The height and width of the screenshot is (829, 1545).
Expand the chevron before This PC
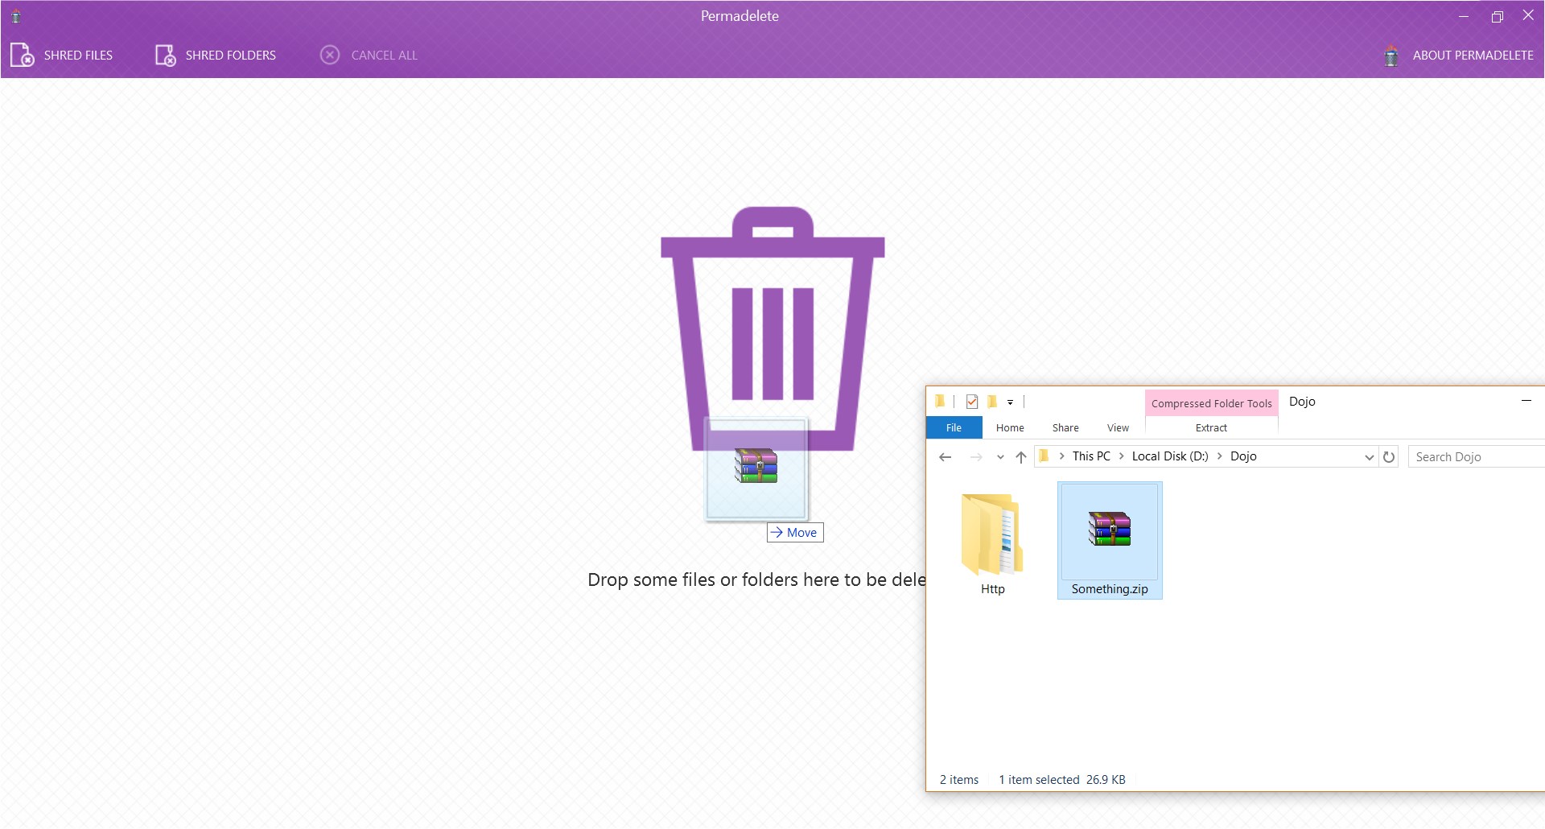point(1061,456)
